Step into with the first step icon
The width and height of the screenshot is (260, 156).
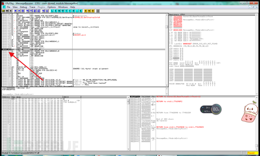pyautogui.click(x=28, y=11)
